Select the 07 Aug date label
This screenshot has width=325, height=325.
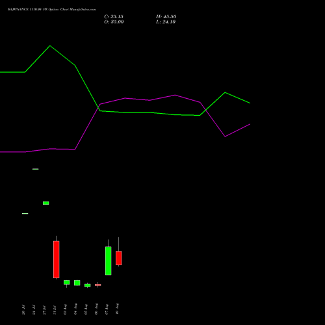tap(107, 309)
